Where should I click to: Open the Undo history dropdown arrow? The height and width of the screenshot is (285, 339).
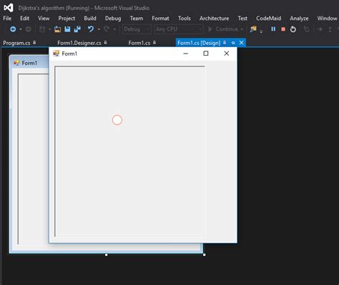coord(99,29)
